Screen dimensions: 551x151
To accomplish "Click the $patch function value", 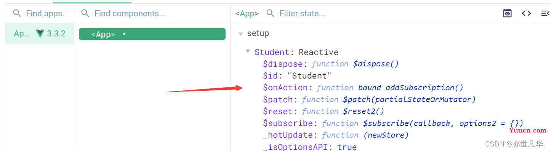I will coord(389,99).
